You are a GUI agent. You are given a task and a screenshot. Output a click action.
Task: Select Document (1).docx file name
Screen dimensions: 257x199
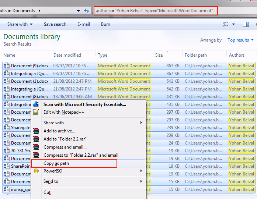tap(29, 81)
